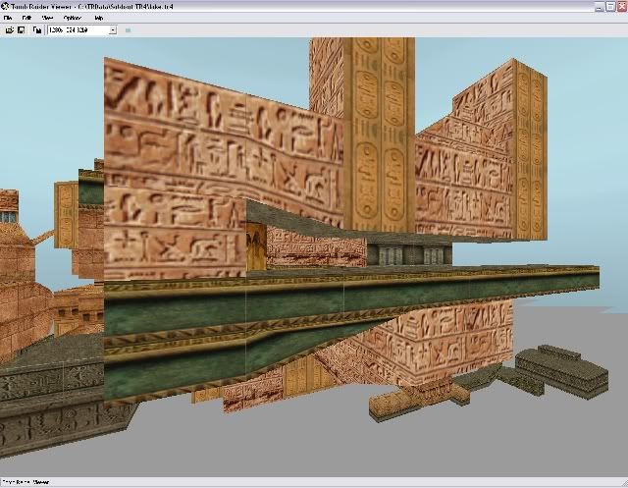Open the Options menu

pos(73,18)
